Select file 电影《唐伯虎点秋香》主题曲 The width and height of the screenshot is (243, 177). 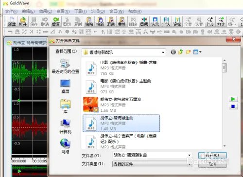[121, 87]
